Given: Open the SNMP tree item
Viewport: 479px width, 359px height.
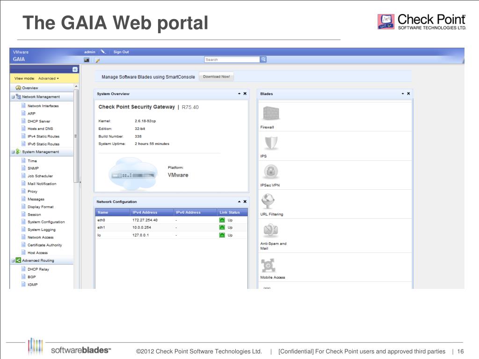Looking at the screenshot, I should 33,168.
